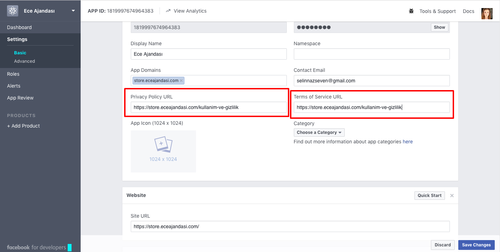Click Add Product in sidebar
500x252 pixels.
23,126
